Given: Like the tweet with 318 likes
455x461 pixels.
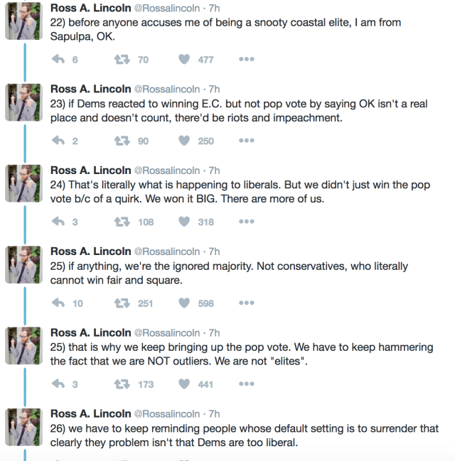Looking at the screenshot, I should [x=184, y=222].
